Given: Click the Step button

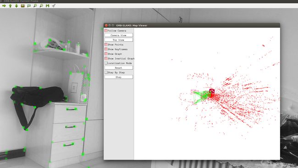Looking at the screenshot, I should point(119,77).
